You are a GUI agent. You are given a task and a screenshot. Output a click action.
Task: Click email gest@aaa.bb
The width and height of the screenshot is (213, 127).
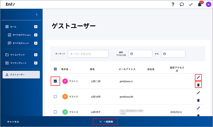point(126,97)
